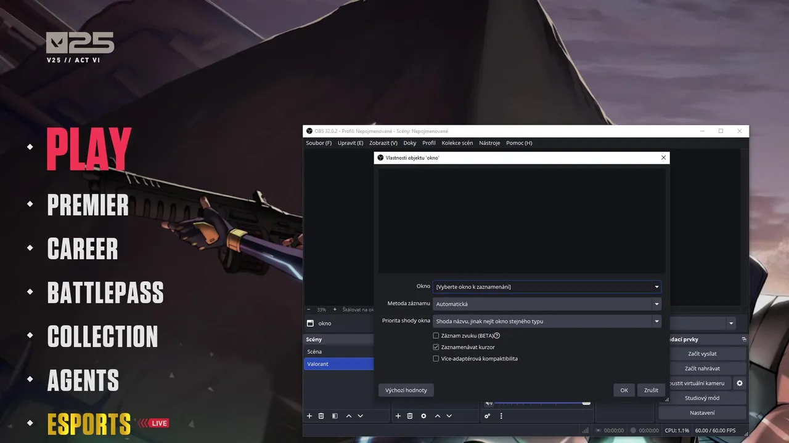
Task: Zoom out preview with the minus icon
Action: click(309, 309)
